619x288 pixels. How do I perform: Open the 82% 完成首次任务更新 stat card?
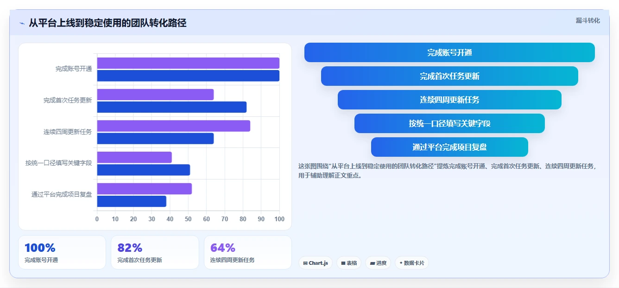coord(155,252)
